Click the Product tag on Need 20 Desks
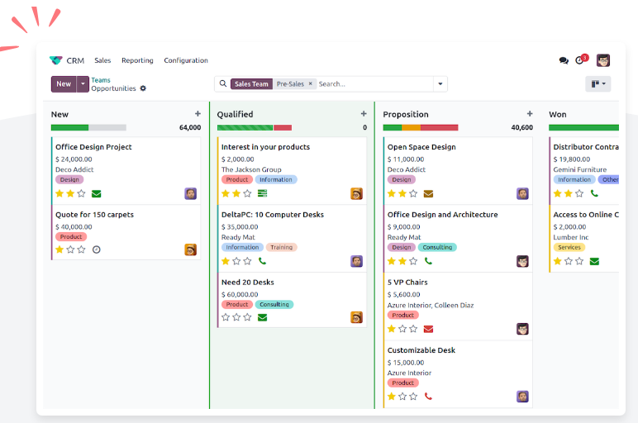Image resolution: width=638 pixels, height=423 pixels. click(237, 304)
